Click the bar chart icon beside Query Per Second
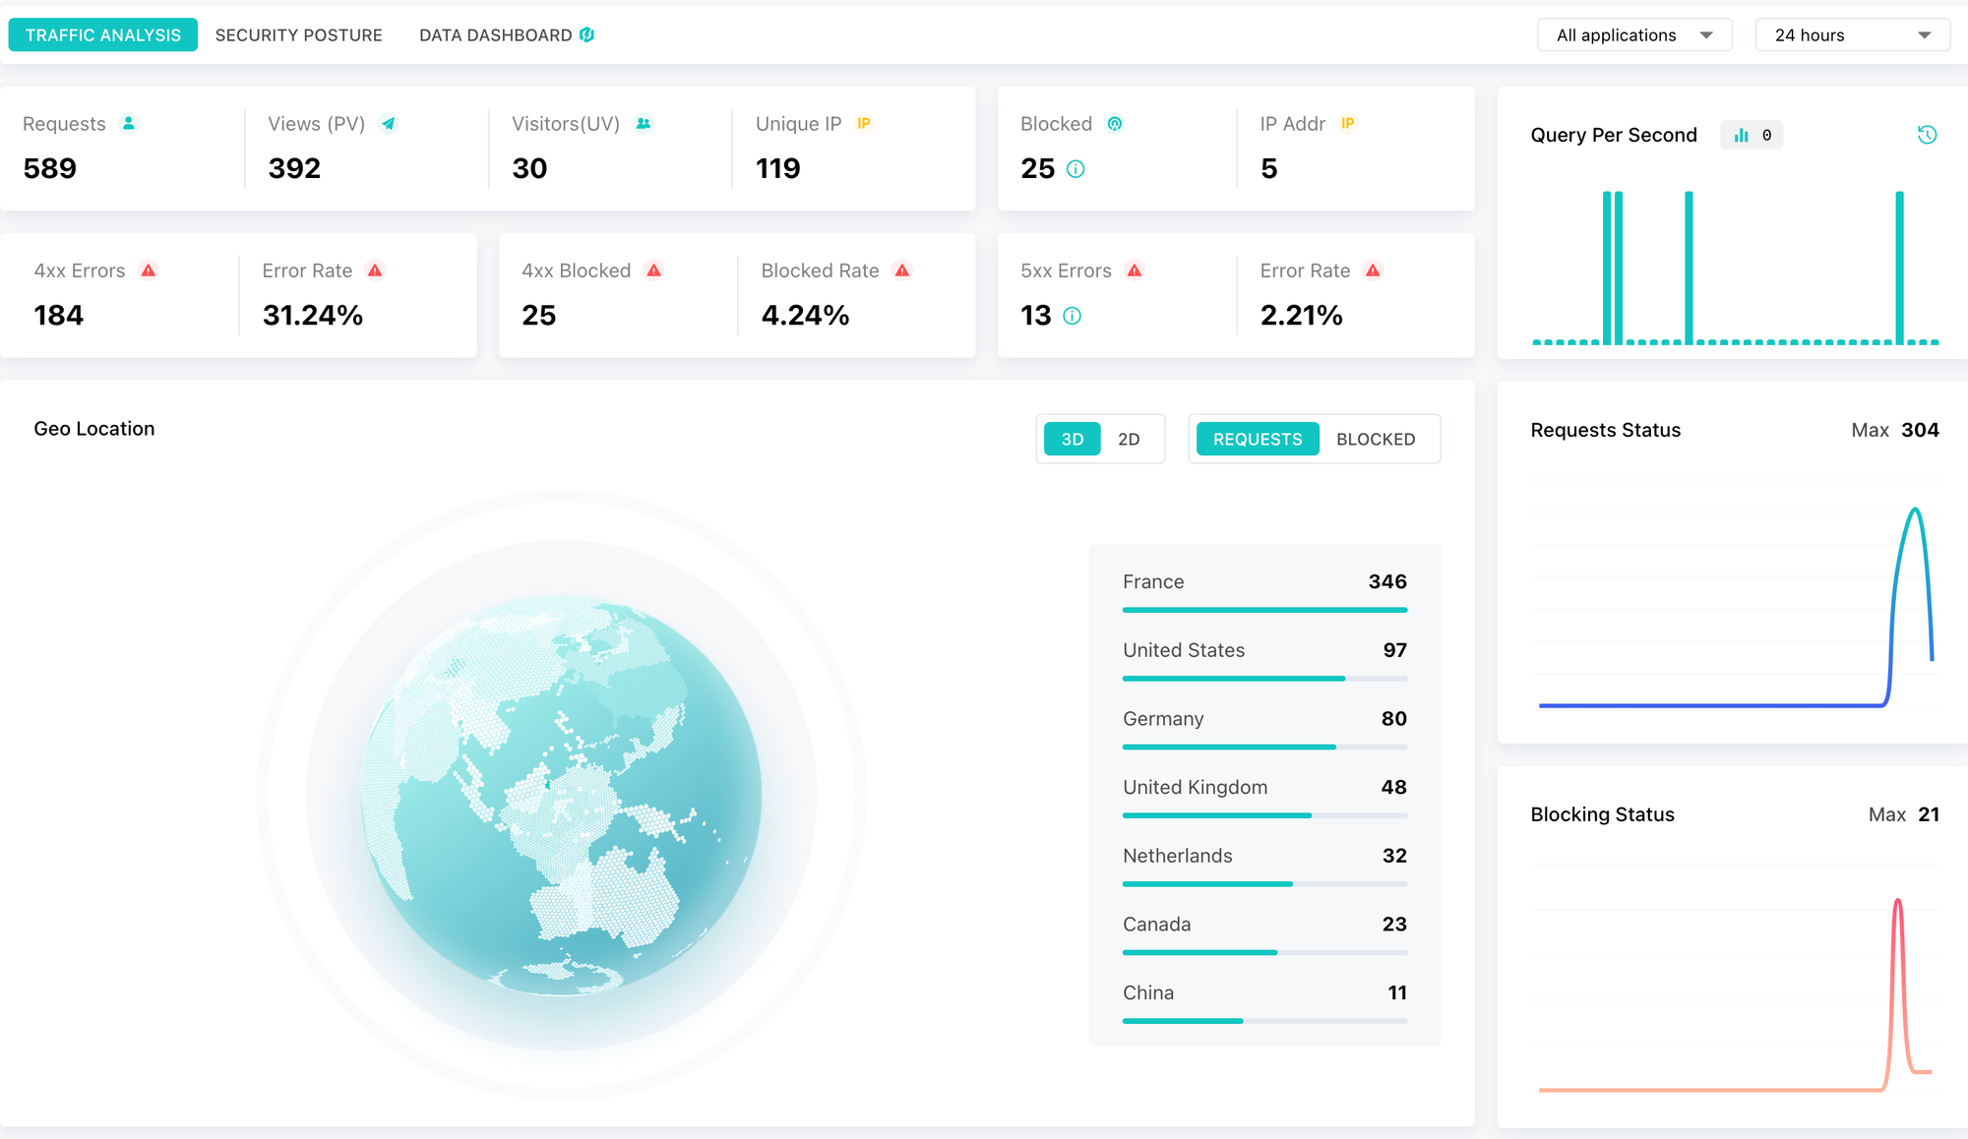Screen dimensions: 1968x1139 1741,135
